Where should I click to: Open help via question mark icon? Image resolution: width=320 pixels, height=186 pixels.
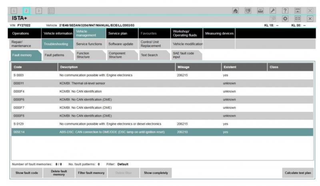coord(285,11)
